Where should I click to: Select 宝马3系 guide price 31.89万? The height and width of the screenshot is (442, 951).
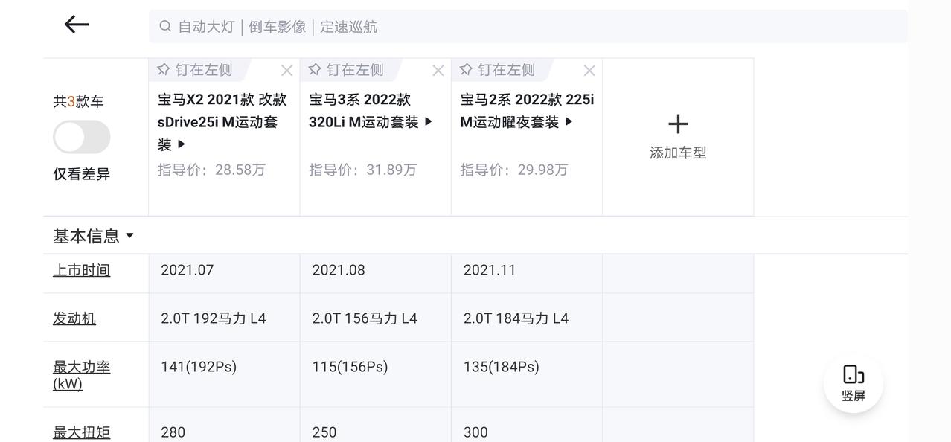coord(362,170)
